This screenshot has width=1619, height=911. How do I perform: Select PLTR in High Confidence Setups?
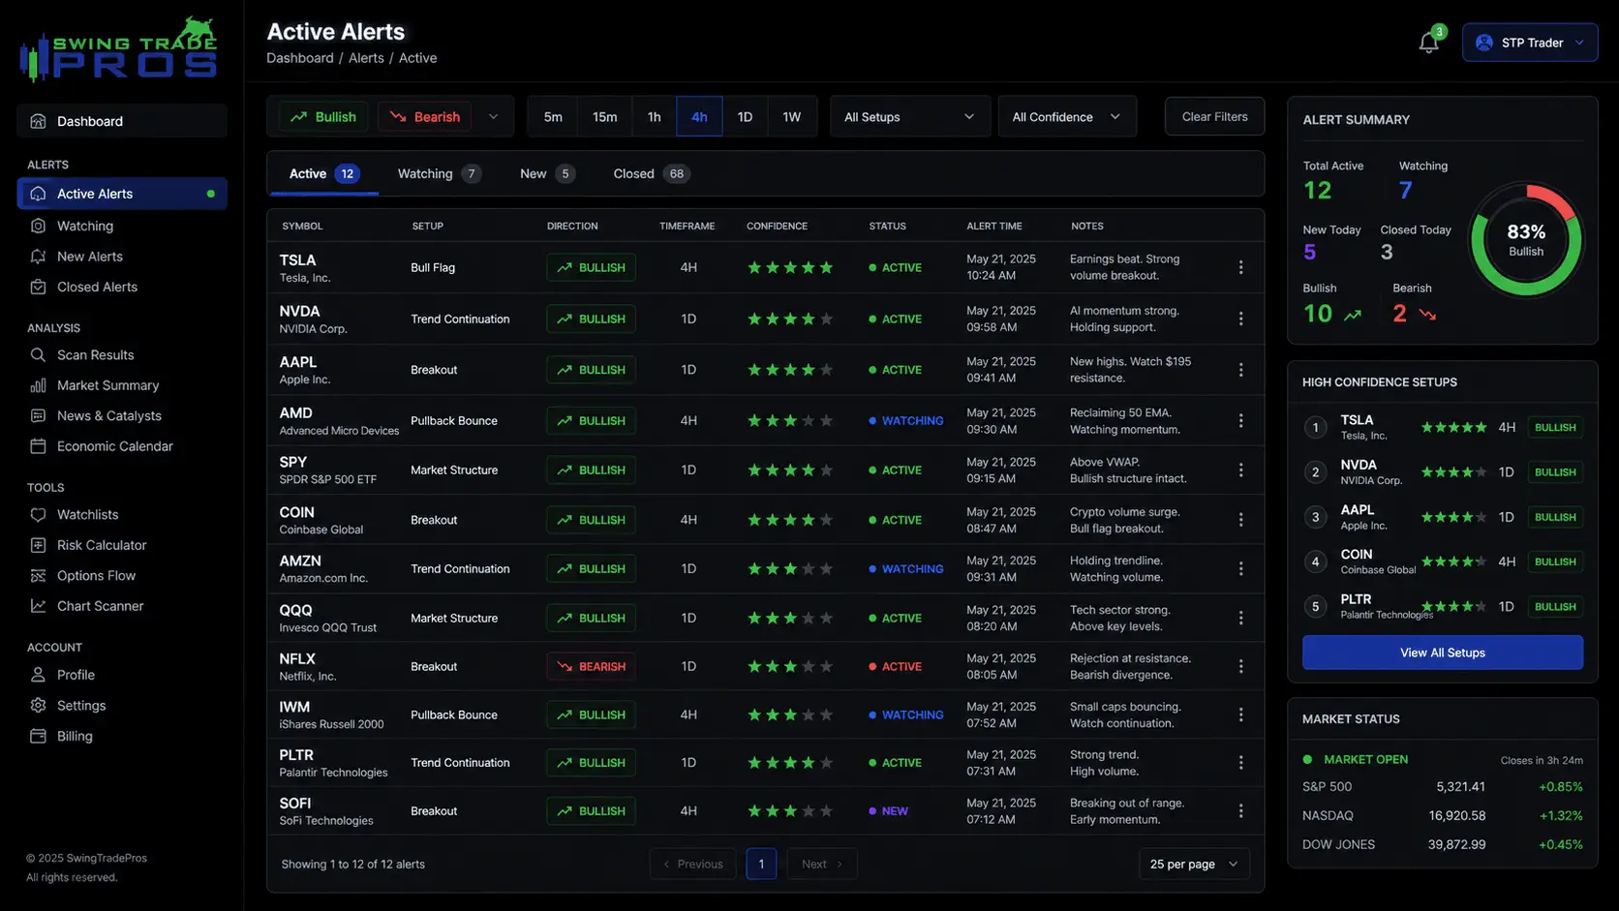(x=1442, y=607)
